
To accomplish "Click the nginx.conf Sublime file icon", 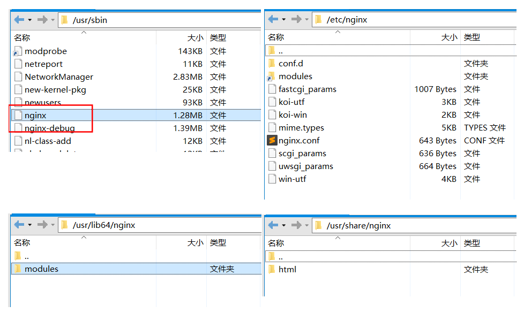I will tap(272, 141).
